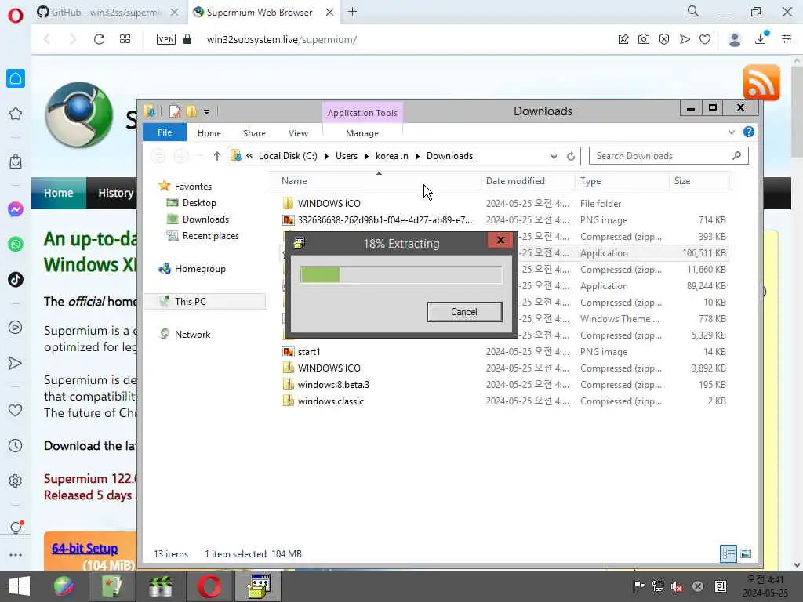The width and height of the screenshot is (803, 602).
Task: Sort files by Size column
Action: [x=700, y=181]
